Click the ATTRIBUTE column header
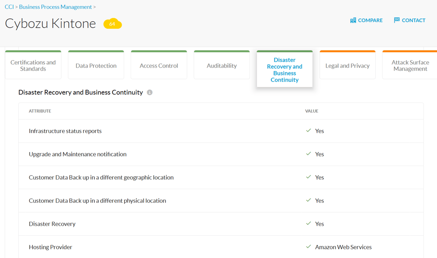 click(x=40, y=111)
